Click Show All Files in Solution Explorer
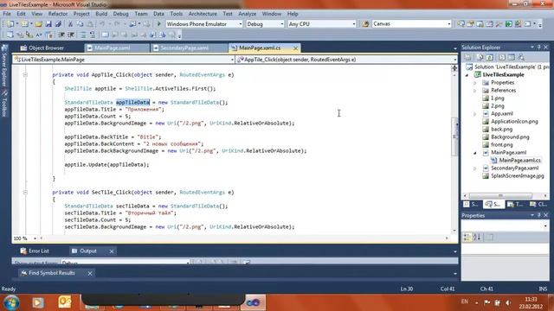Image resolution: width=554 pixels, height=311 pixels. pyautogui.click(x=480, y=57)
